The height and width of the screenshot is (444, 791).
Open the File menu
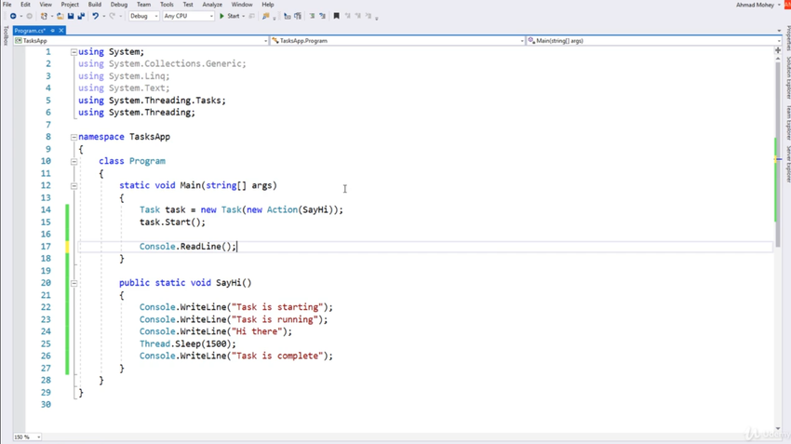pyautogui.click(x=7, y=5)
